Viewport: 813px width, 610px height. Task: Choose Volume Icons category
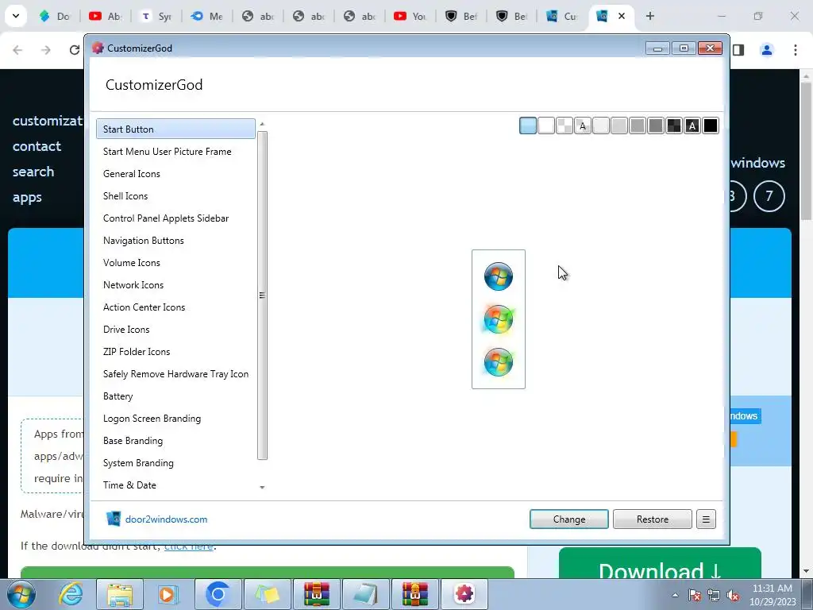point(175,263)
